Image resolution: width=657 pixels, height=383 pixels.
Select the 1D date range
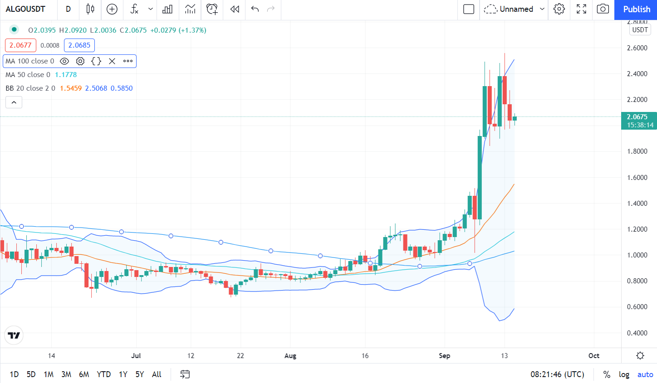tap(14, 374)
